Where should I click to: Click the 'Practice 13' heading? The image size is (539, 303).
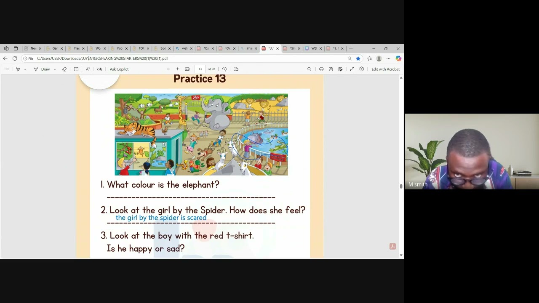click(200, 79)
